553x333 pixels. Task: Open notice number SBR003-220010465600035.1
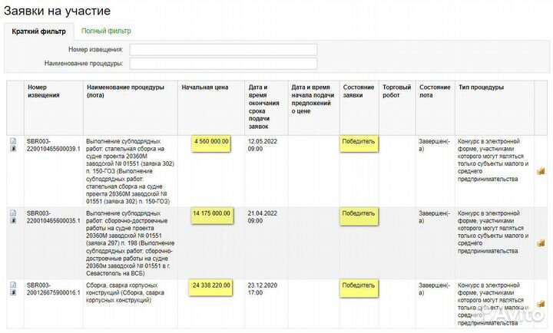click(53, 216)
